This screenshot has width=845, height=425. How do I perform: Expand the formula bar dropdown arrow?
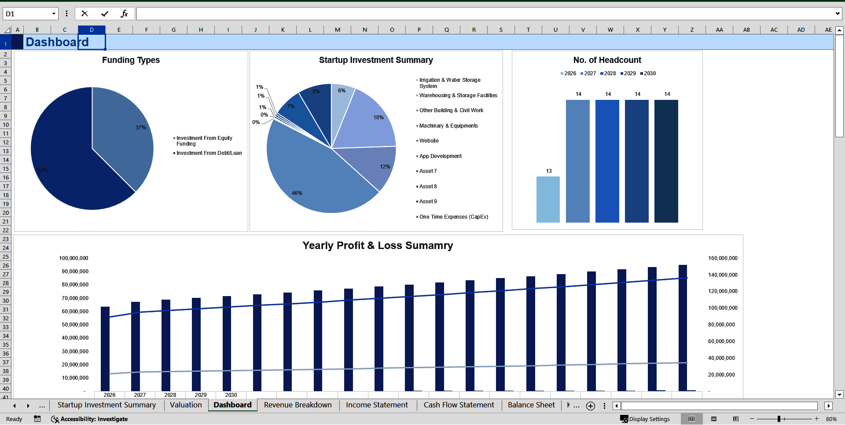[838, 14]
